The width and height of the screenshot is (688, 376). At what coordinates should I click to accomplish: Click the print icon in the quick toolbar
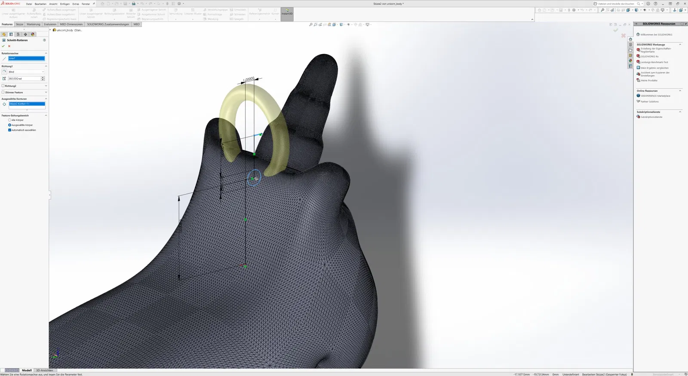134,3
